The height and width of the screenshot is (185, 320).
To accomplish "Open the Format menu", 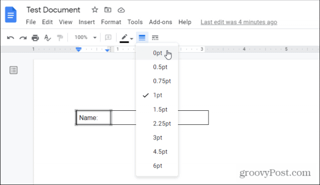I will click(111, 22).
